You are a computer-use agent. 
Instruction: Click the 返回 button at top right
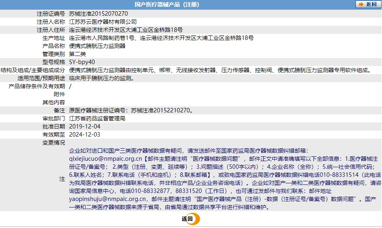[x=368, y=4]
